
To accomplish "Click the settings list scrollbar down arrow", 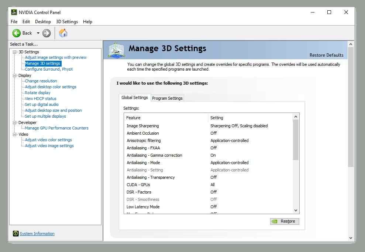I will pyautogui.click(x=296, y=210).
